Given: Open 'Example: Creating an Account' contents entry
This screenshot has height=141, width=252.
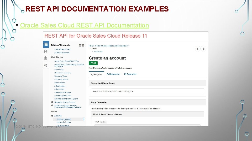Looking at the screenshot, I should coord(66,99).
